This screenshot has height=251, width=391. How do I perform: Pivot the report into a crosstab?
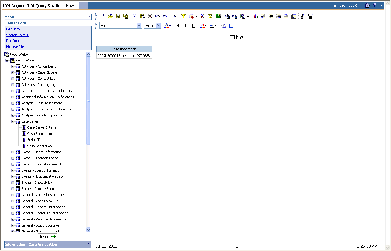271,16
